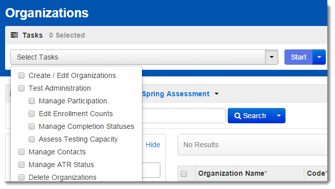The width and height of the screenshot is (335, 189).
Task: Select the Manage Completion Statuses checkbox
Action: 32,126
